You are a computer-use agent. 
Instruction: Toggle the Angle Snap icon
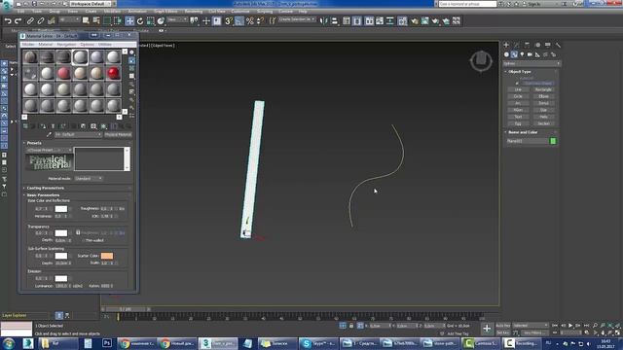239,21
